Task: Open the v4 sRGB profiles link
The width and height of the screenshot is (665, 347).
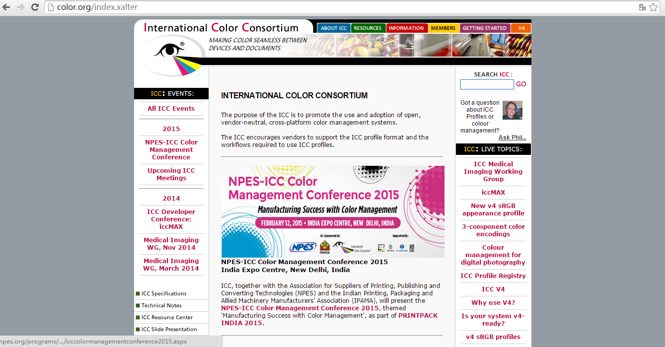Action: pos(493,337)
